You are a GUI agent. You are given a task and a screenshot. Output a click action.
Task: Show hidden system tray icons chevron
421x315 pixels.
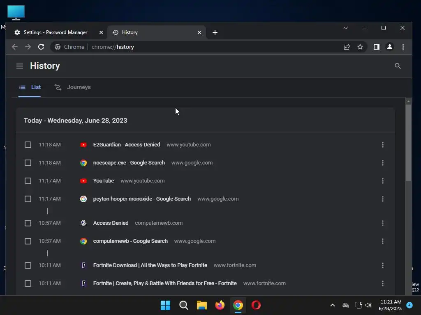coord(332,305)
